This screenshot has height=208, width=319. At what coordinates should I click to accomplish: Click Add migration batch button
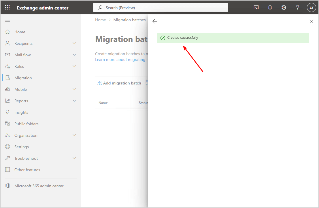click(x=119, y=83)
